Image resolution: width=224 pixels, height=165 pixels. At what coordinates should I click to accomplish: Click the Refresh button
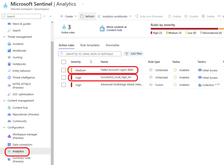pos(87,16)
